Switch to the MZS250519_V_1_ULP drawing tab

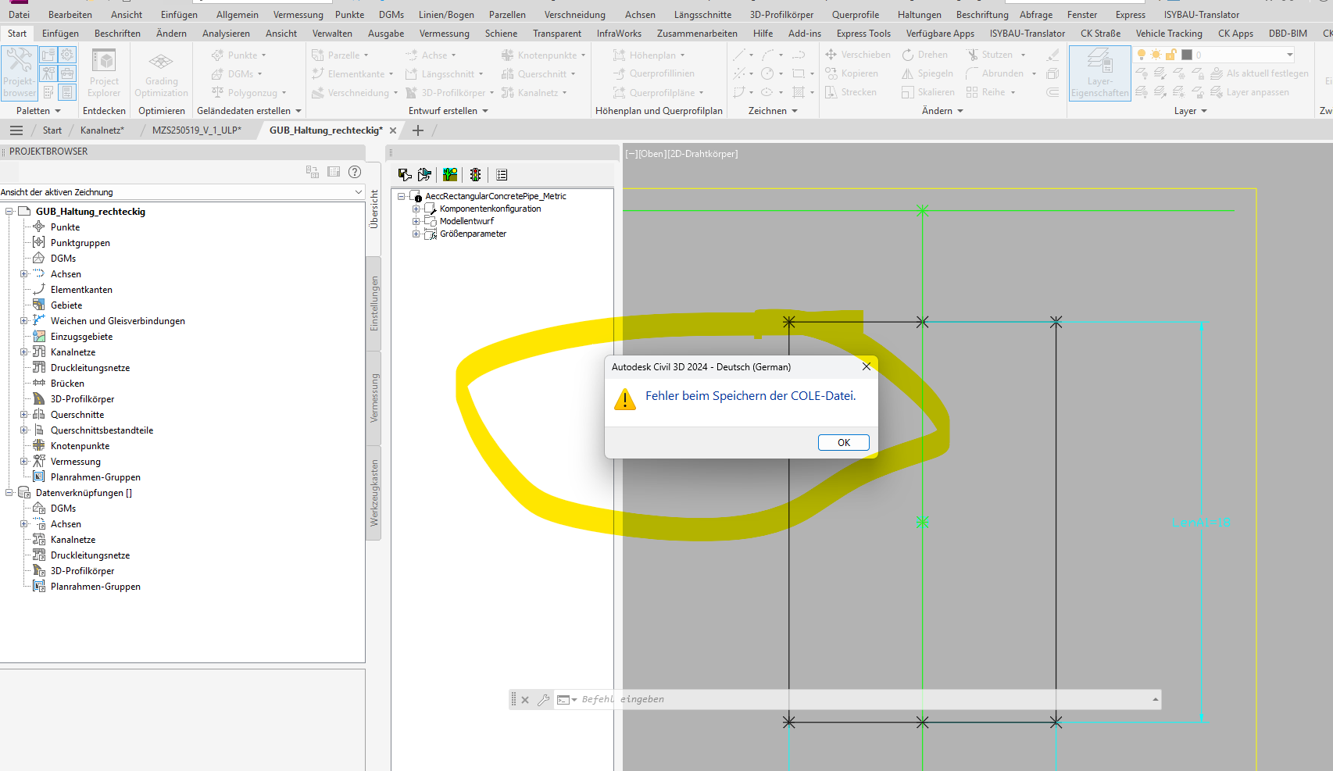[x=197, y=130]
